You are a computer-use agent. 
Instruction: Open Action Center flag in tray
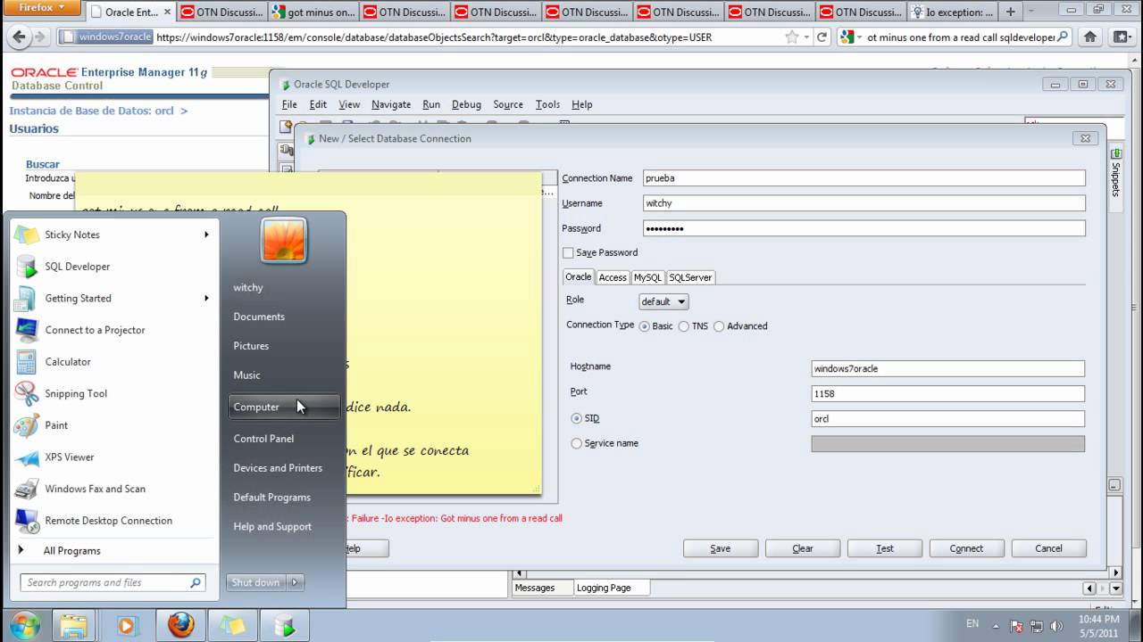(x=1016, y=626)
